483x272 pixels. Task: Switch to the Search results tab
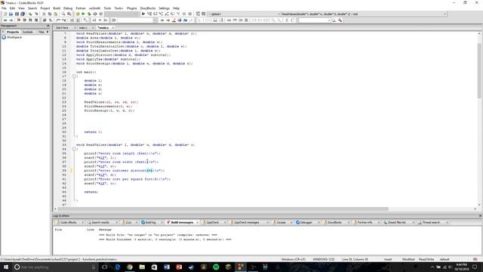(x=100, y=222)
